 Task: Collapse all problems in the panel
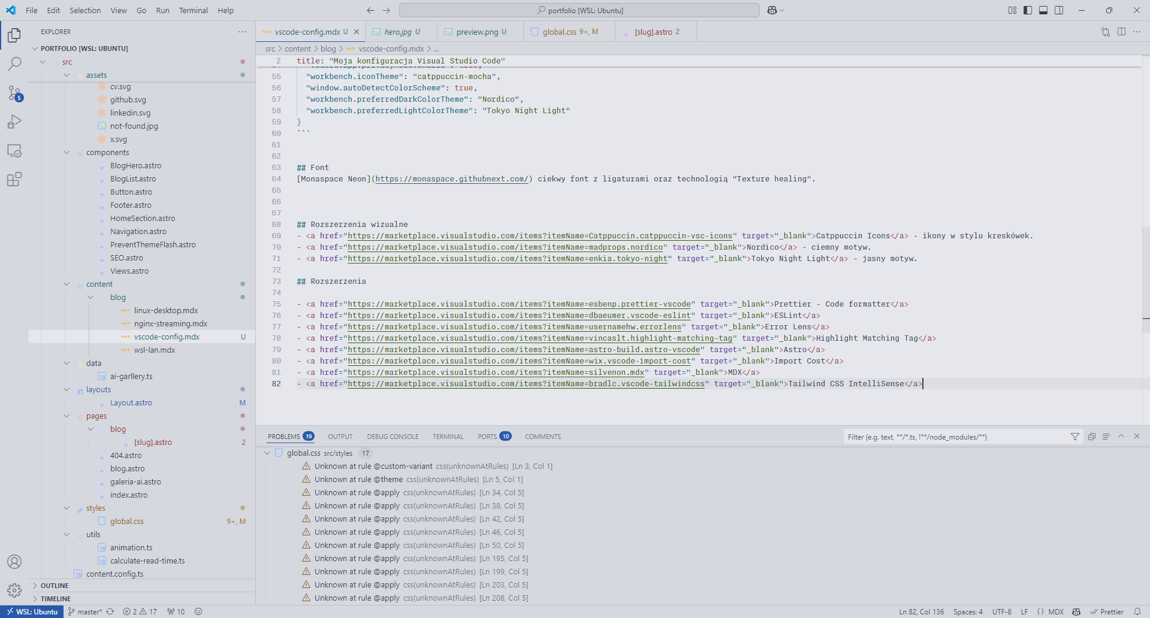pyautogui.click(x=1091, y=437)
